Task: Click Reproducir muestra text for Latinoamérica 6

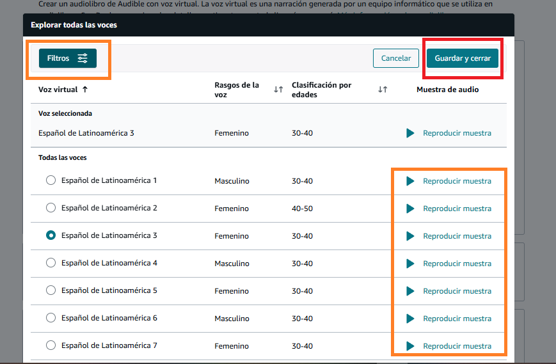Action: click(x=457, y=319)
